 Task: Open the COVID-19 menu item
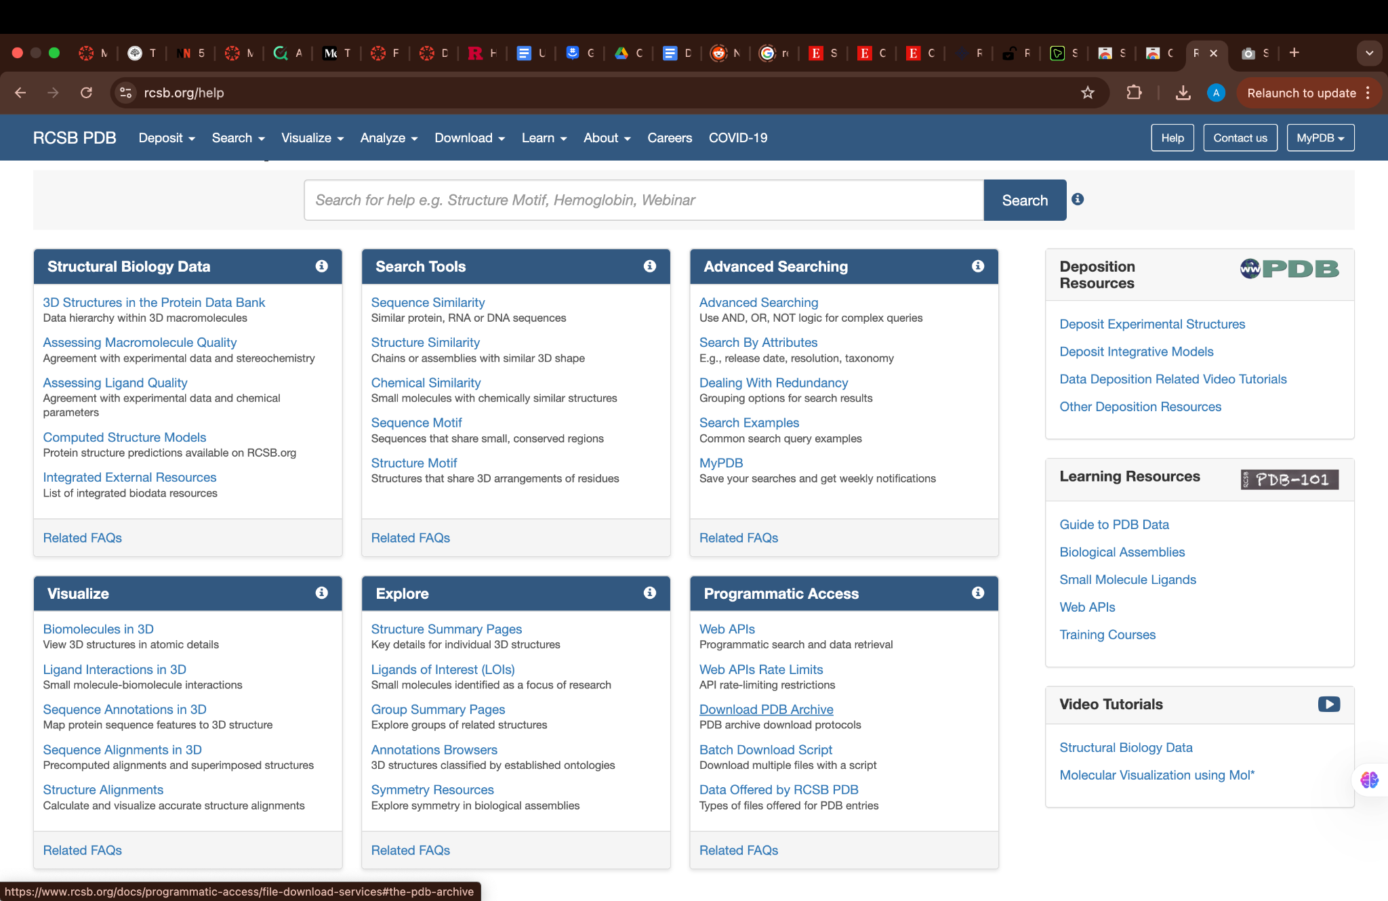[737, 138]
